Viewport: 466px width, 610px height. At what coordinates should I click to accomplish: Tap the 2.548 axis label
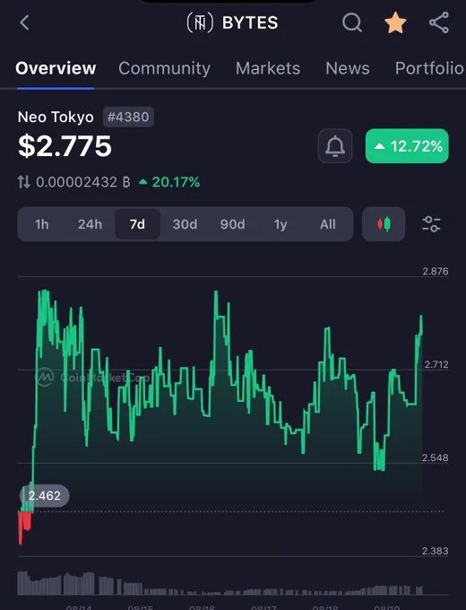[436, 457]
